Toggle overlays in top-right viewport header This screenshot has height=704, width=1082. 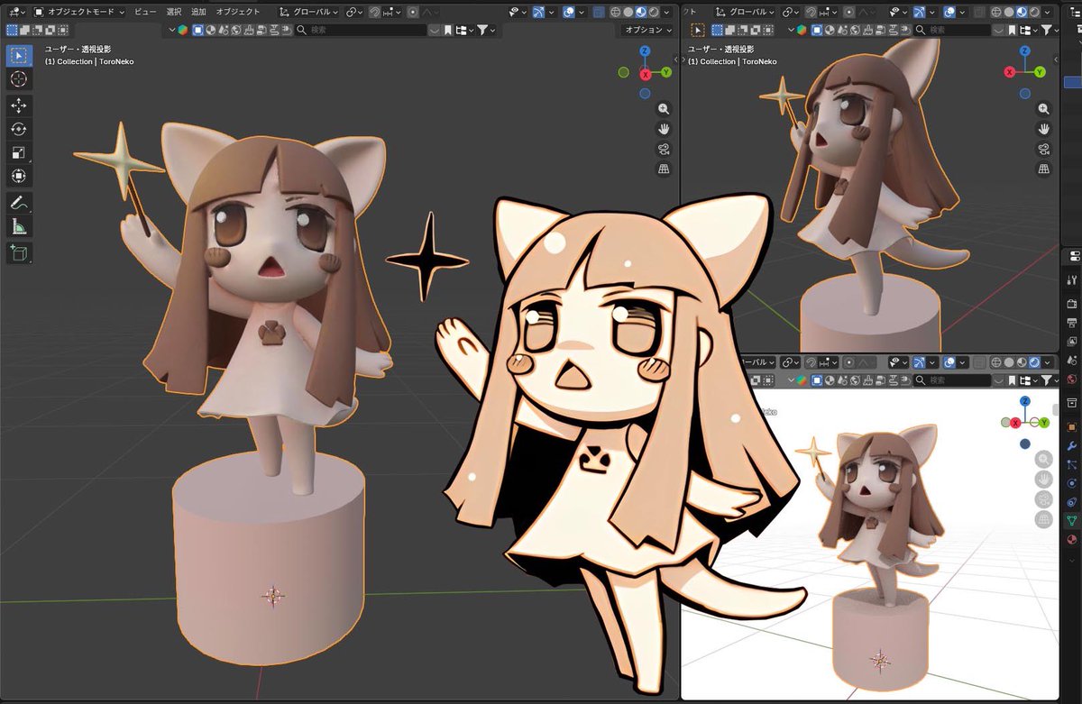tap(949, 13)
